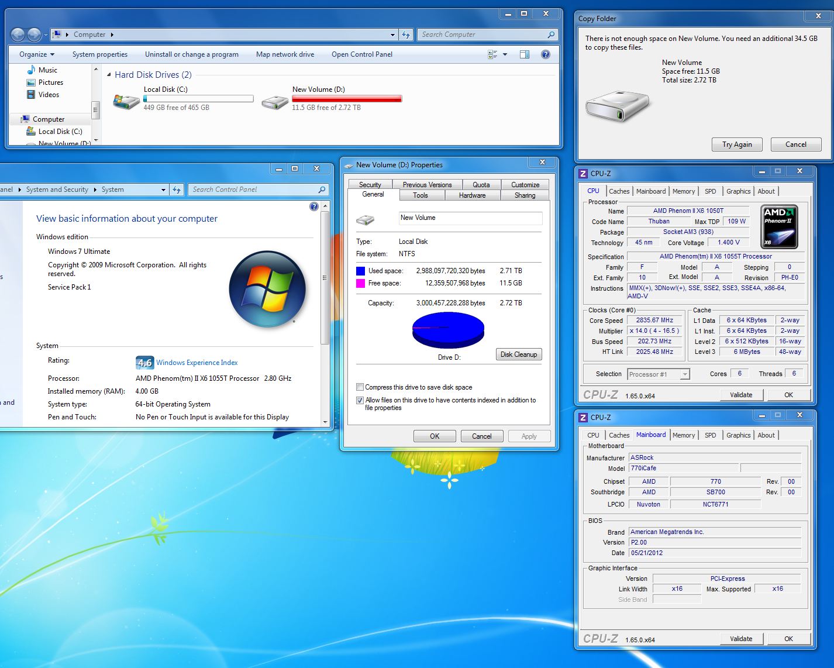
Task: Click Local Disk (C:) icon in navigation tree
Action: (x=31, y=132)
